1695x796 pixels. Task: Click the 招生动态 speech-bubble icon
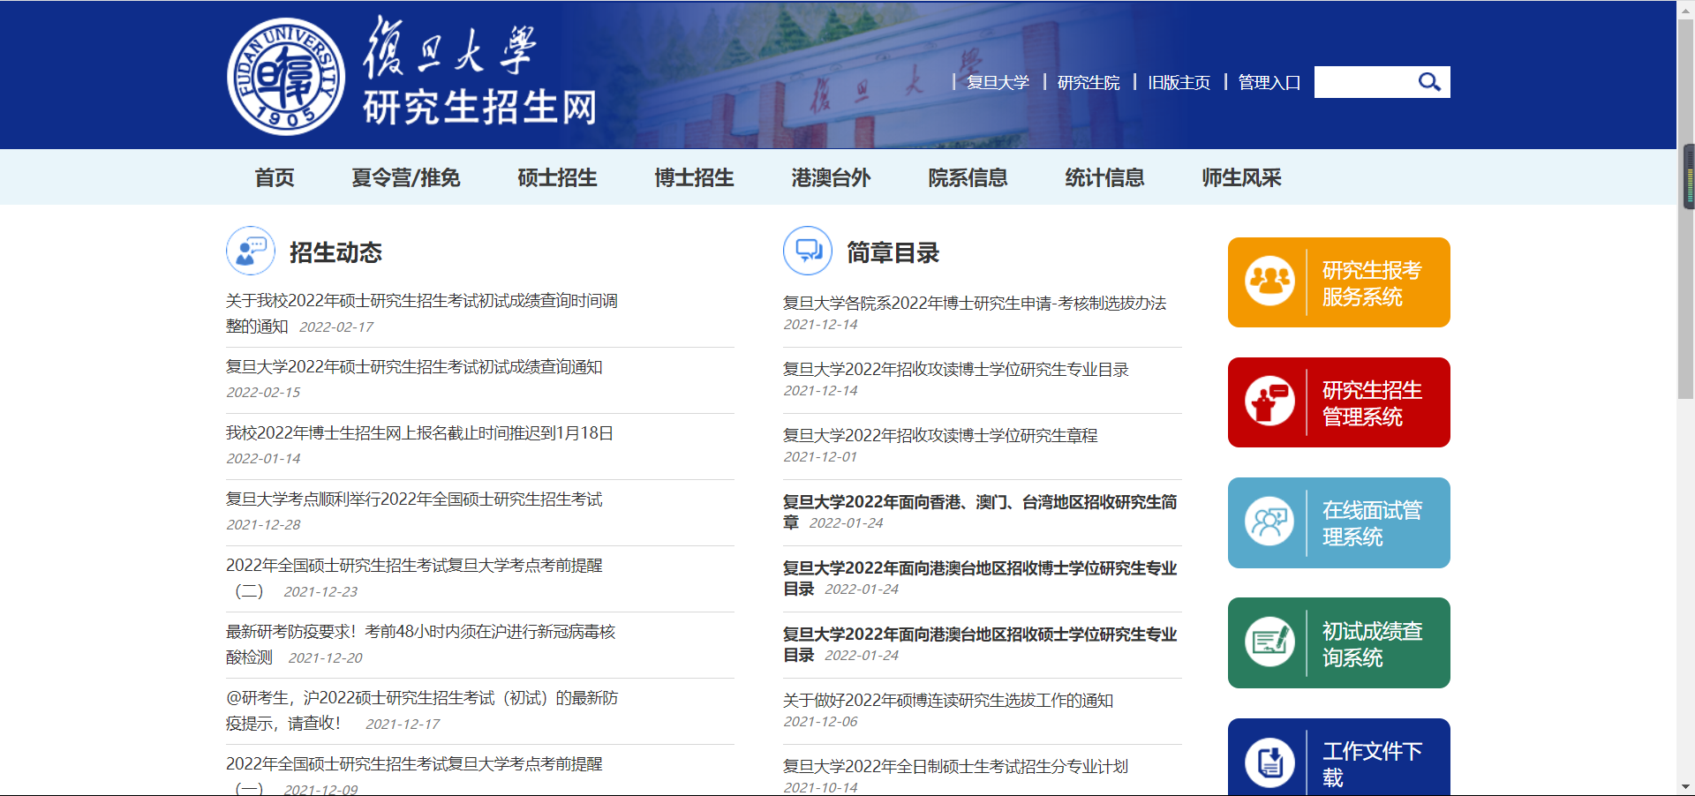pos(250,251)
